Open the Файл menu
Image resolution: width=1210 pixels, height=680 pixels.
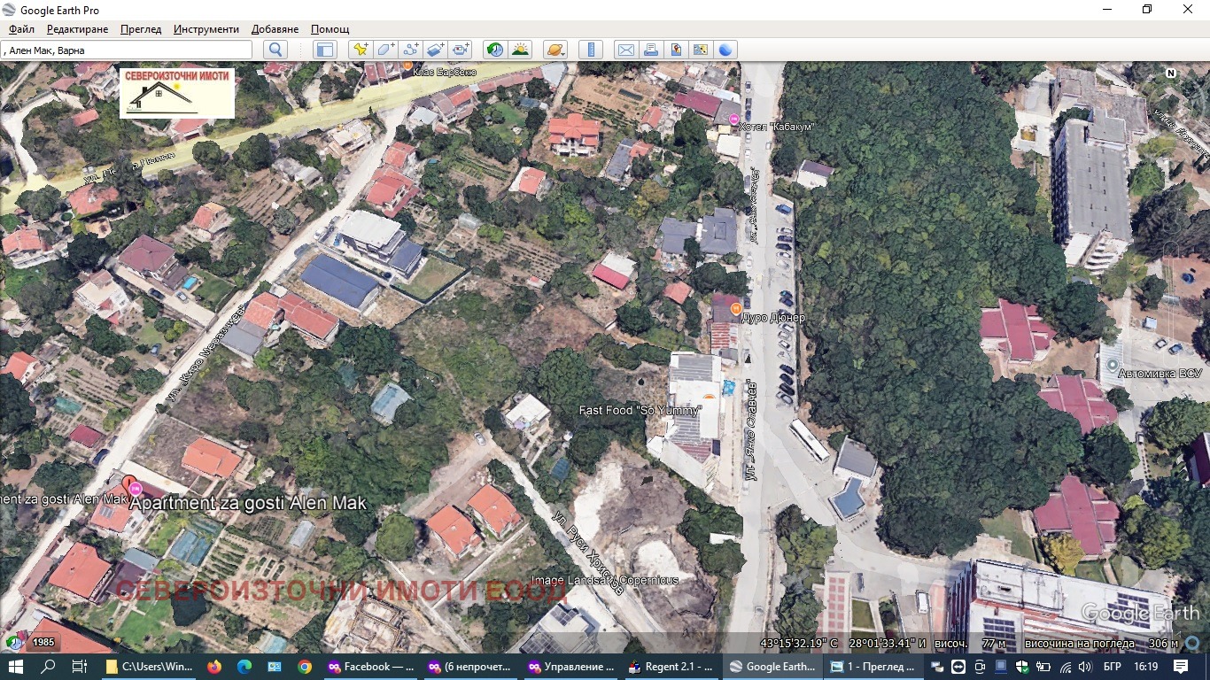click(x=21, y=29)
